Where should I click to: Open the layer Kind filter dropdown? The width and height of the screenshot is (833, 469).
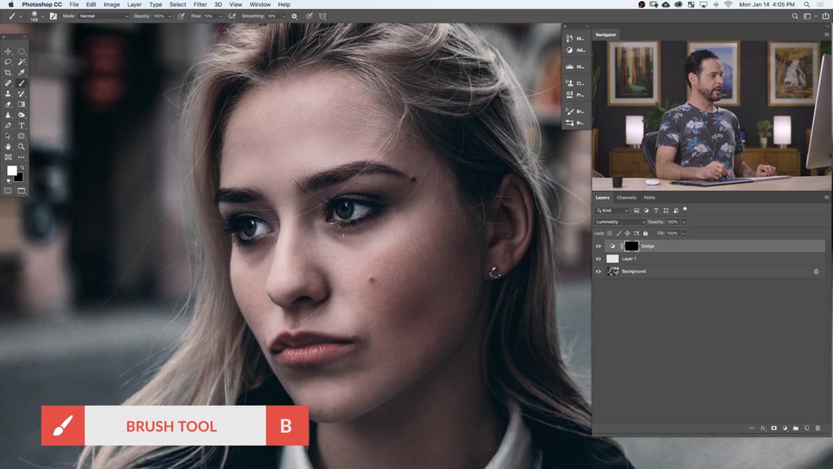pyautogui.click(x=612, y=210)
